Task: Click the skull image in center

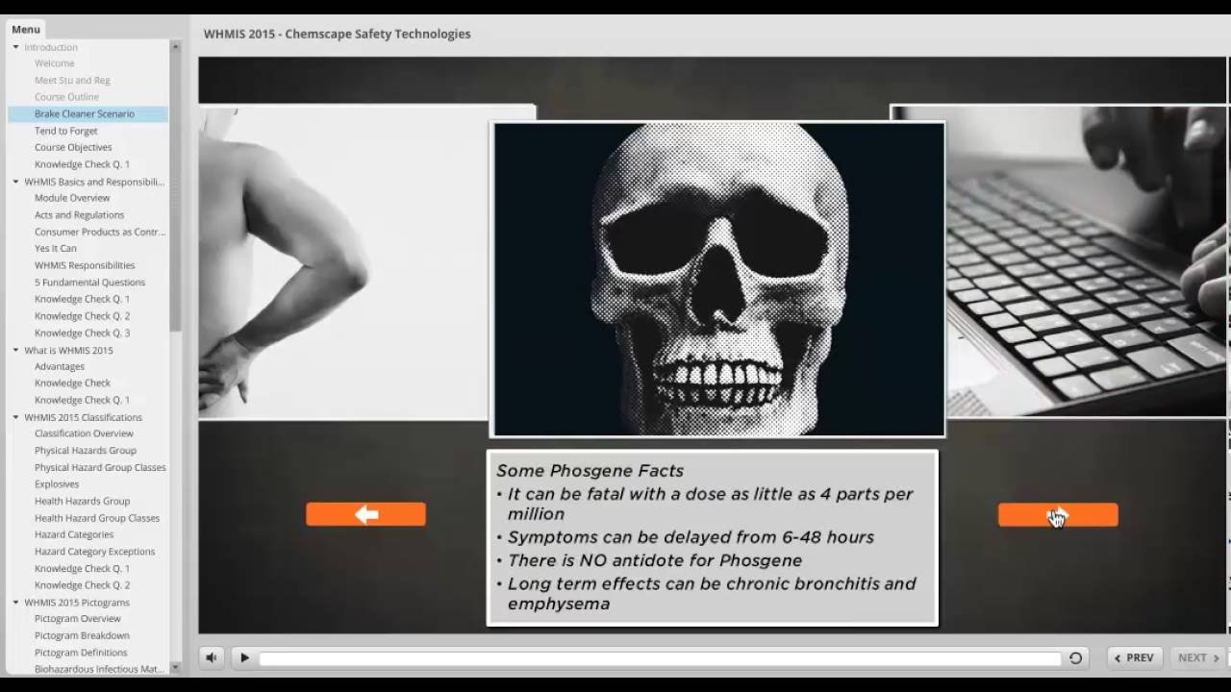Action: [717, 279]
